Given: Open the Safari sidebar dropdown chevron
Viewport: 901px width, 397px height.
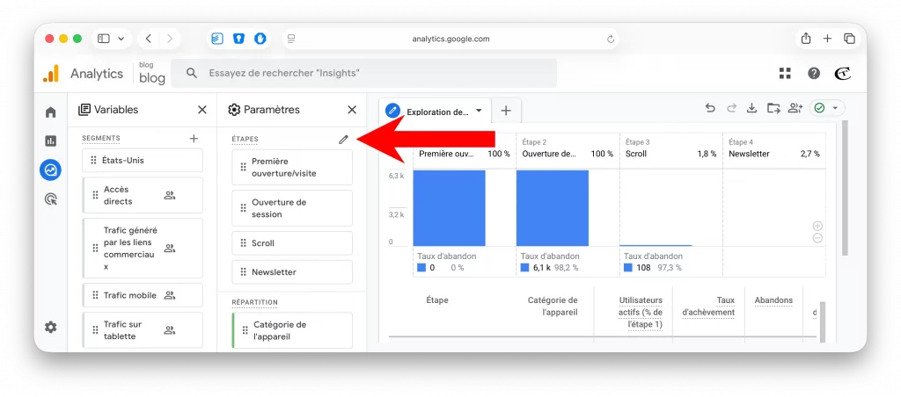Looking at the screenshot, I should tap(121, 39).
